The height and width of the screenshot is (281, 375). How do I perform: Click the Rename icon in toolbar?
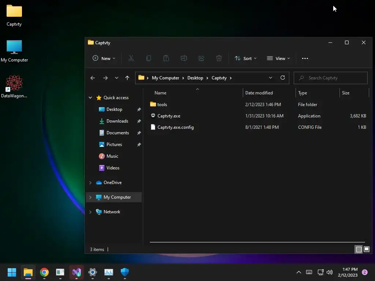[x=184, y=58]
